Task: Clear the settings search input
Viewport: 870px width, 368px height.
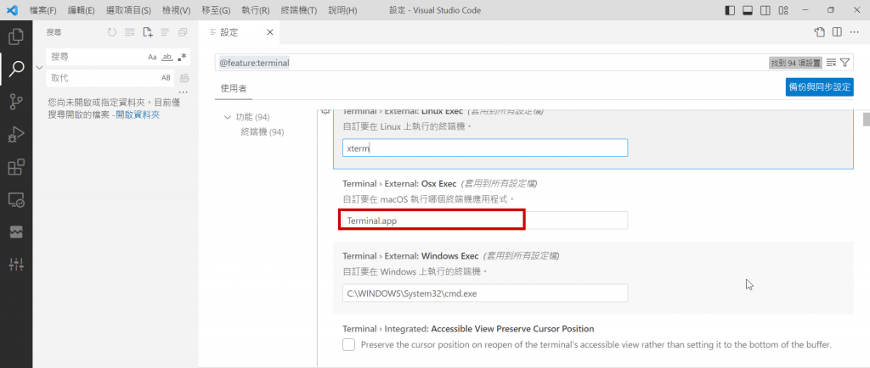Action: (x=831, y=63)
